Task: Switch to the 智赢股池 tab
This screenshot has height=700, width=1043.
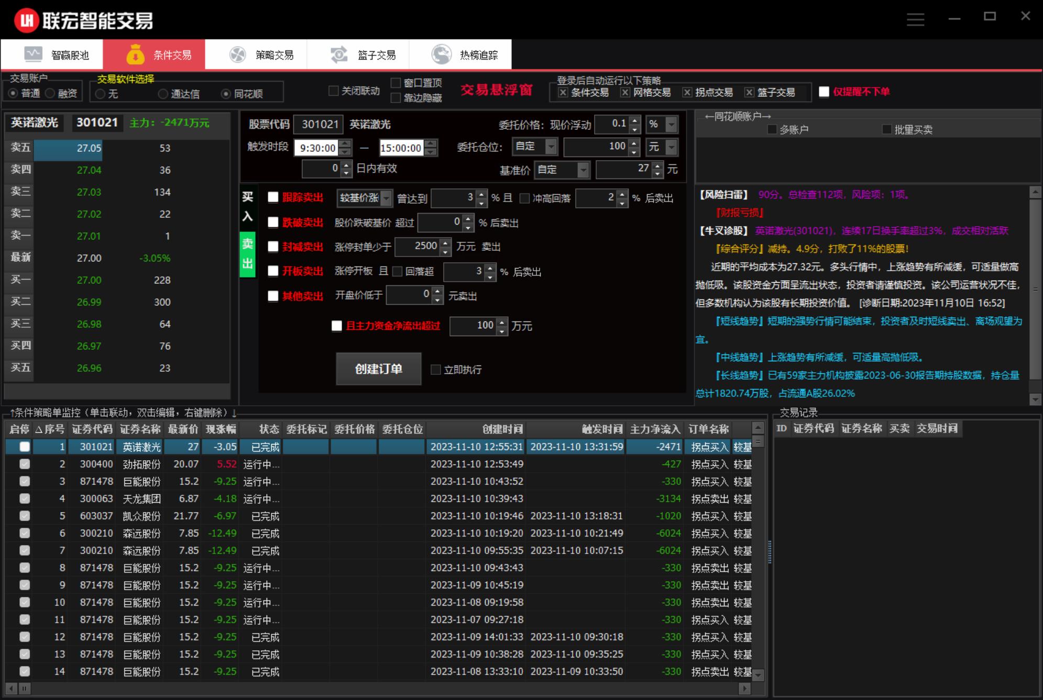Action: (x=52, y=54)
